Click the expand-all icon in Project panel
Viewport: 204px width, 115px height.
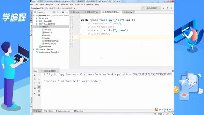pyautogui.click(x=58, y=12)
